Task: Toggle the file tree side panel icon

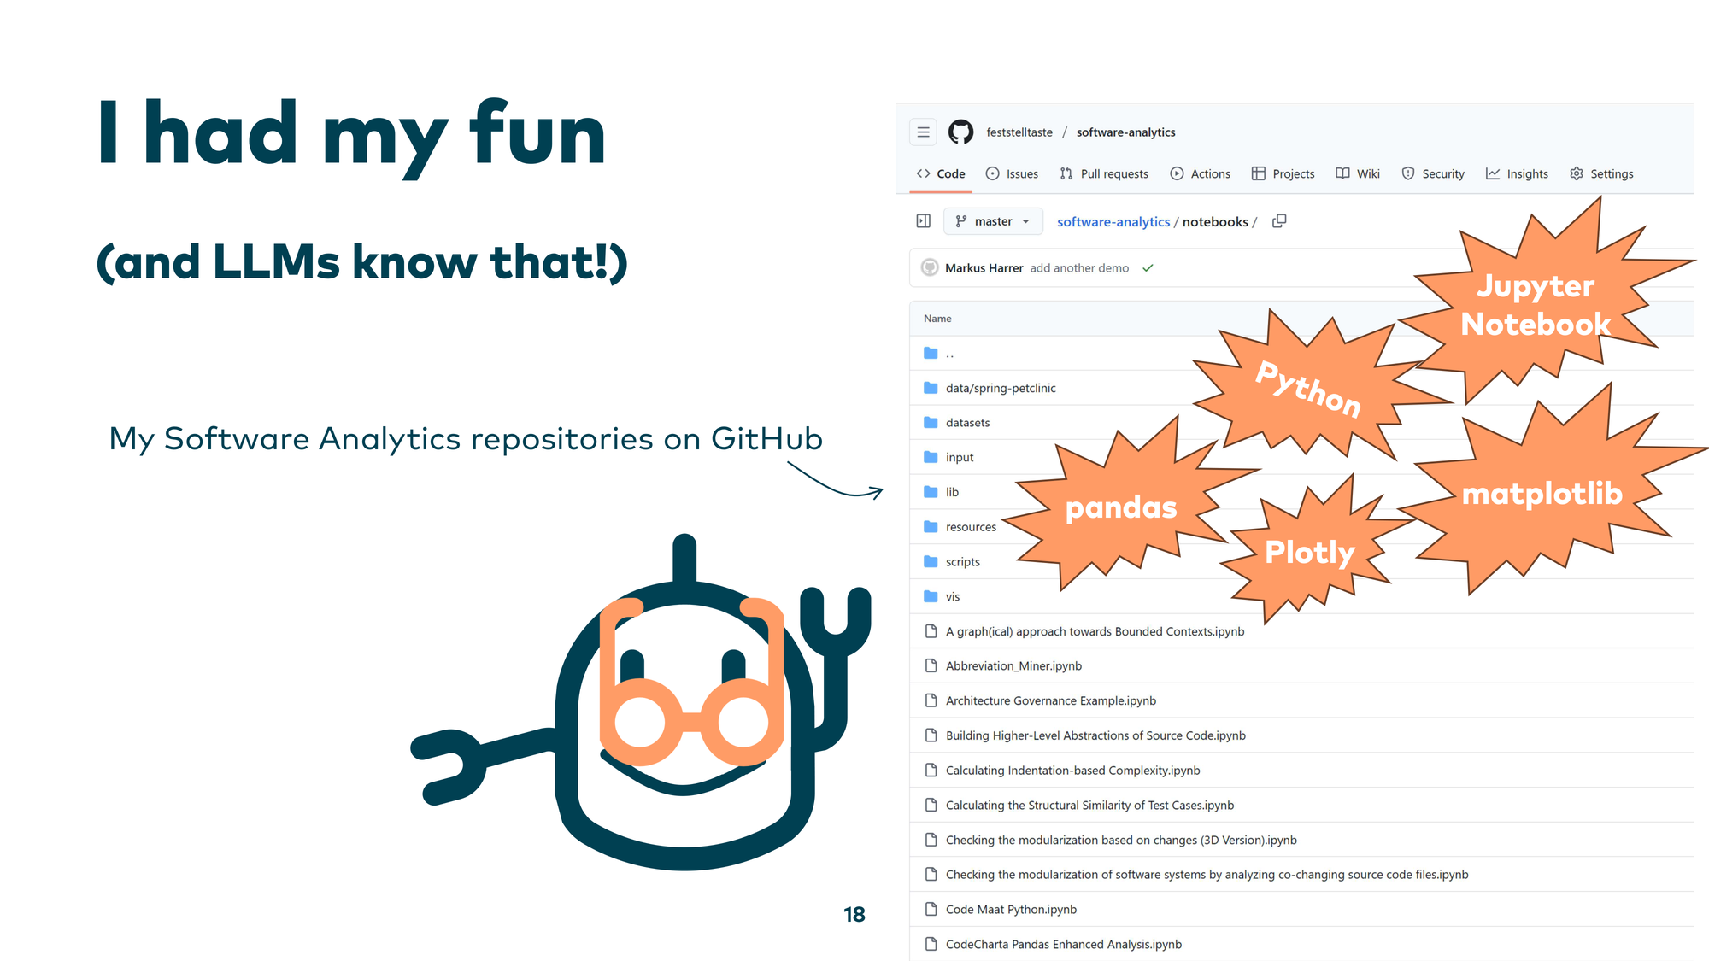Action: (923, 221)
